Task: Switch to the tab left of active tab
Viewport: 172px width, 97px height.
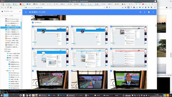Action: (131, 4)
